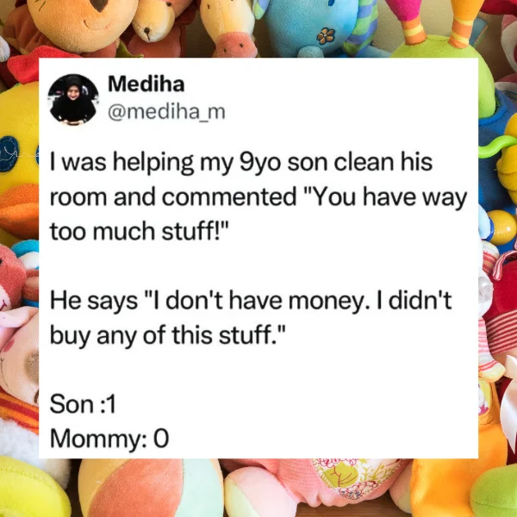Click the yellow plush toy in bottom-left corner
This screenshot has width=517, height=517.
point(33,488)
